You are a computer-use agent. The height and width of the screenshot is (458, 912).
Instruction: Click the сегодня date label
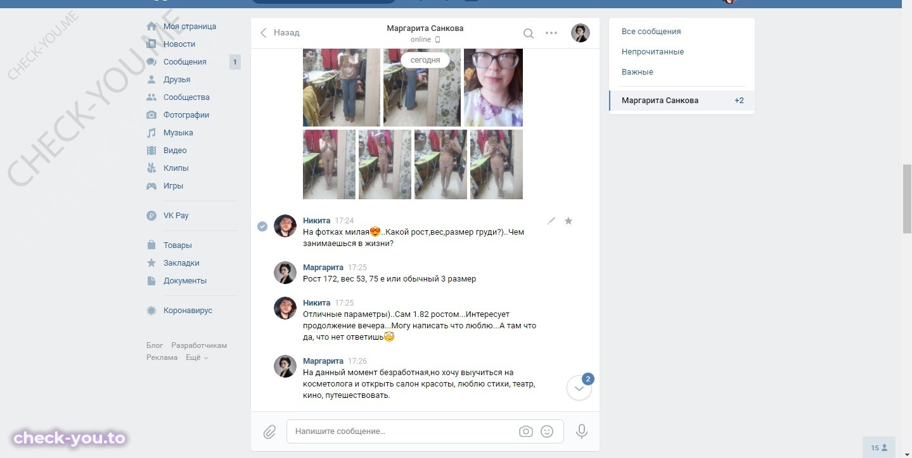pos(425,60)
